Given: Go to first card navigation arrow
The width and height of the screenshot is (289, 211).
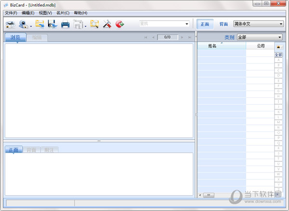Looking at the screenshot, I should click(145, 37).
